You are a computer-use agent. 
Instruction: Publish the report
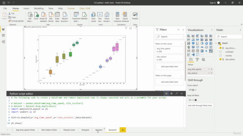(135, 16)
